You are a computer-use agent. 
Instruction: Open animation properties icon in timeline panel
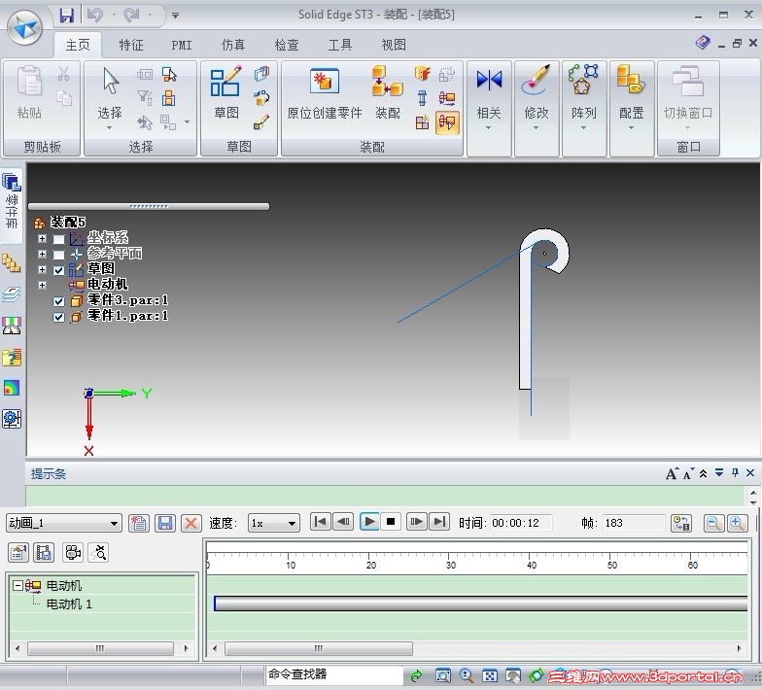pyautogui.click(x=17, y=552)
